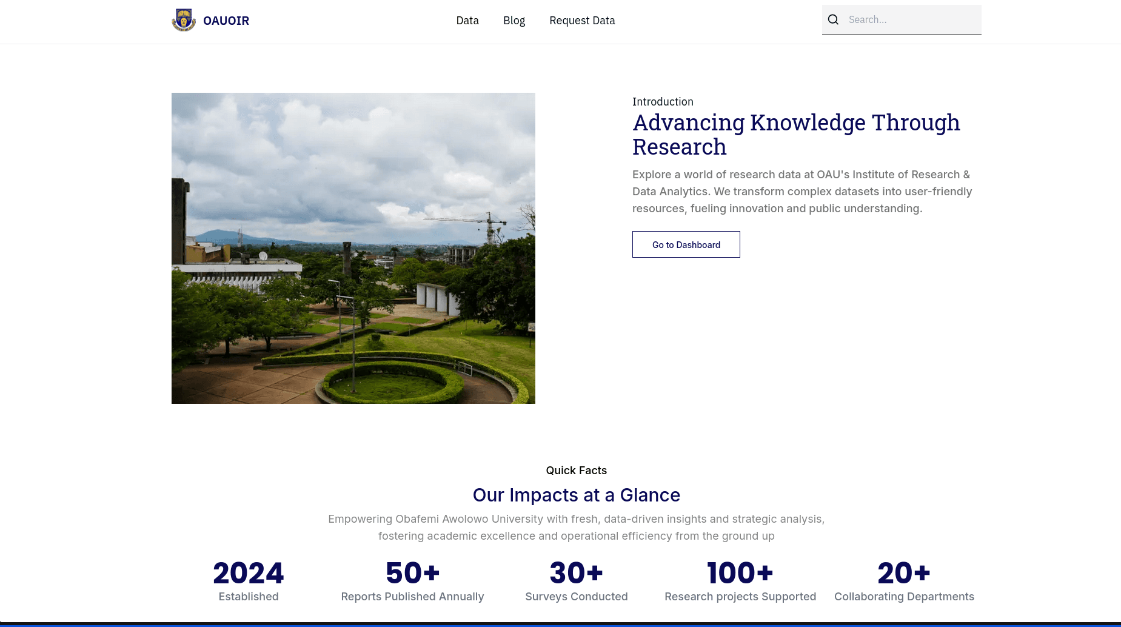Click the OAUOIR brand name

tap(226, 21)
